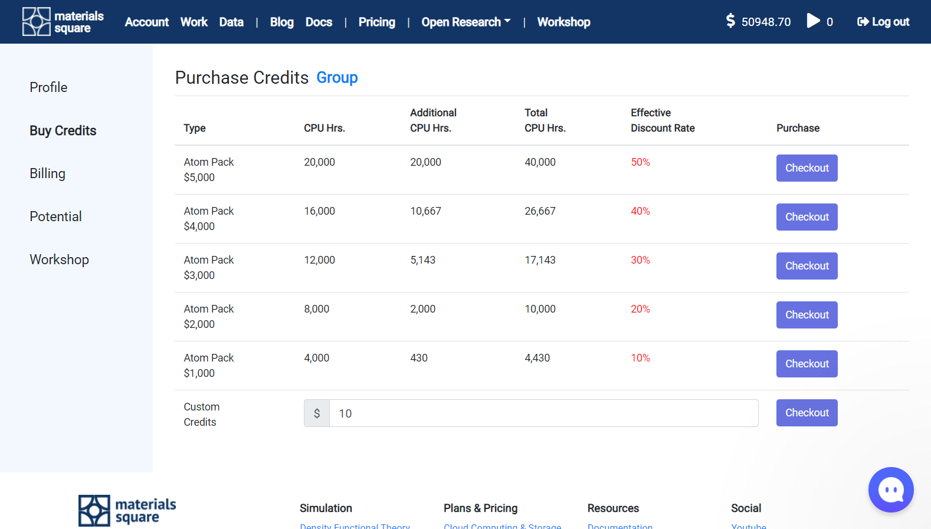
Task: Click the 430 additional CPU hours cell
Action: click(x=419, y=358)
